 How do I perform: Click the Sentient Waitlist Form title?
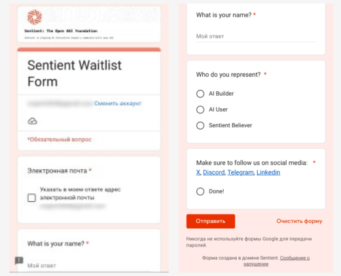(75, 73)
